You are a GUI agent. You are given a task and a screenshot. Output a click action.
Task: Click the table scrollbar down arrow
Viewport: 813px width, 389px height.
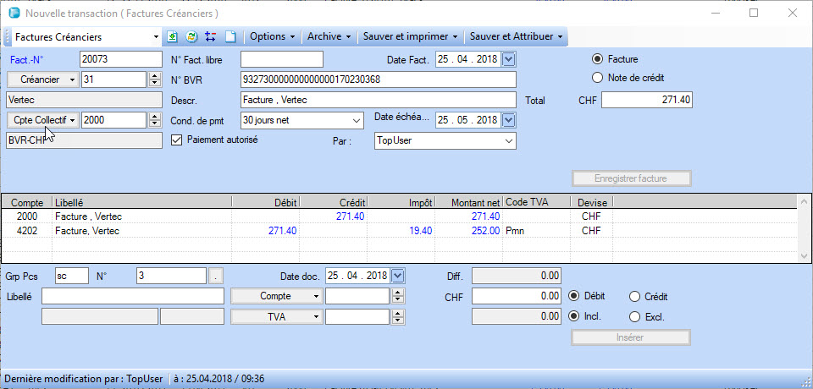click(804, 256)
